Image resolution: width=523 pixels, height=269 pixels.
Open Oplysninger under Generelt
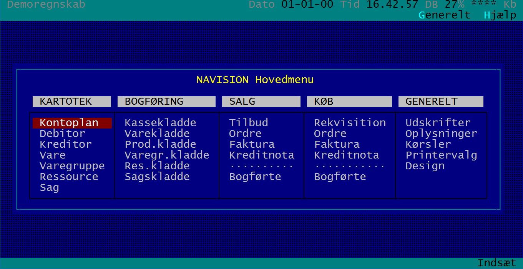click(x=441, y=134)
